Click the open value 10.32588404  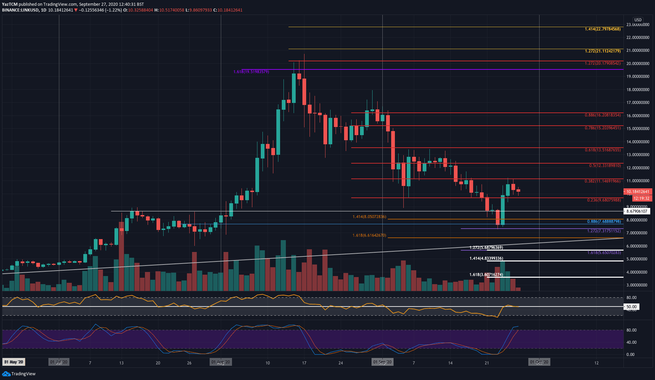(x=141, y=10)
